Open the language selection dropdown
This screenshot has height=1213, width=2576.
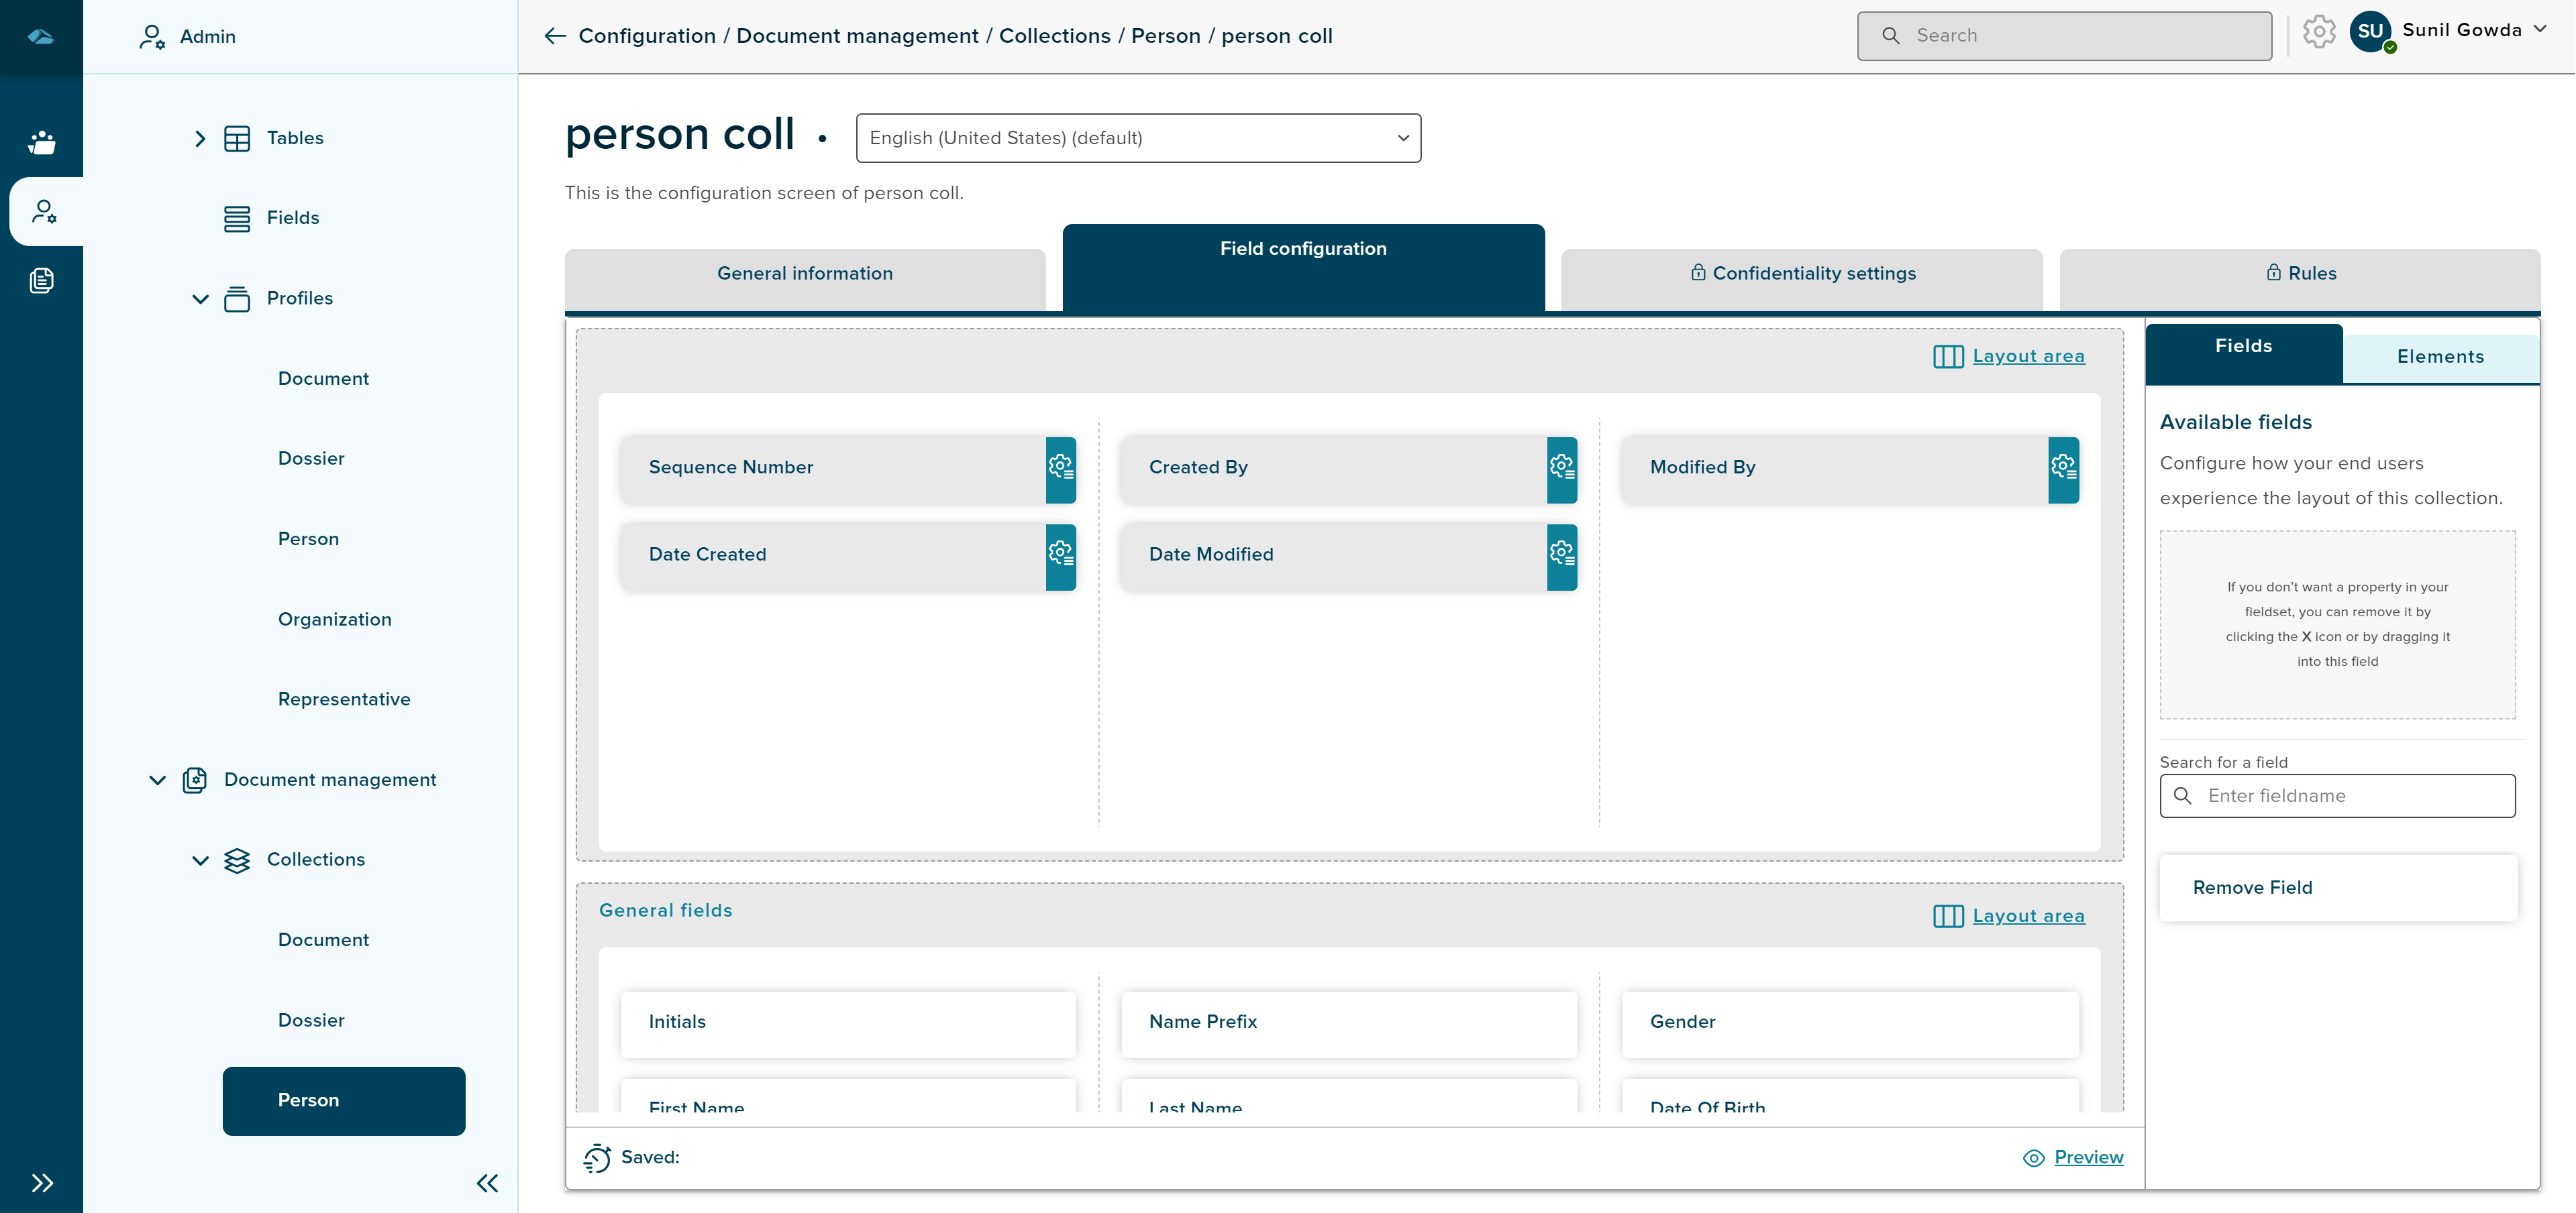tap(1138, 138)
